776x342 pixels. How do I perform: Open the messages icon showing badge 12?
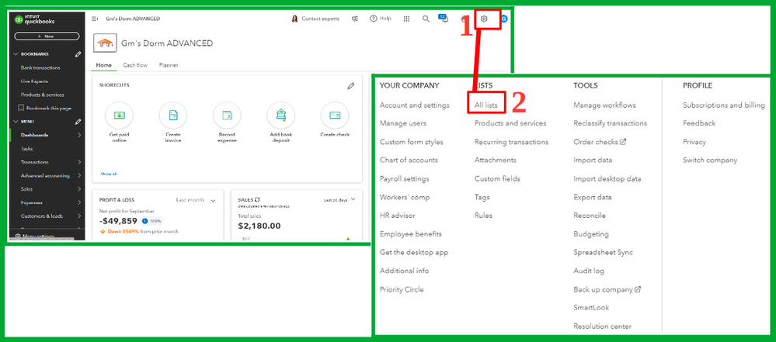[444, 19]
